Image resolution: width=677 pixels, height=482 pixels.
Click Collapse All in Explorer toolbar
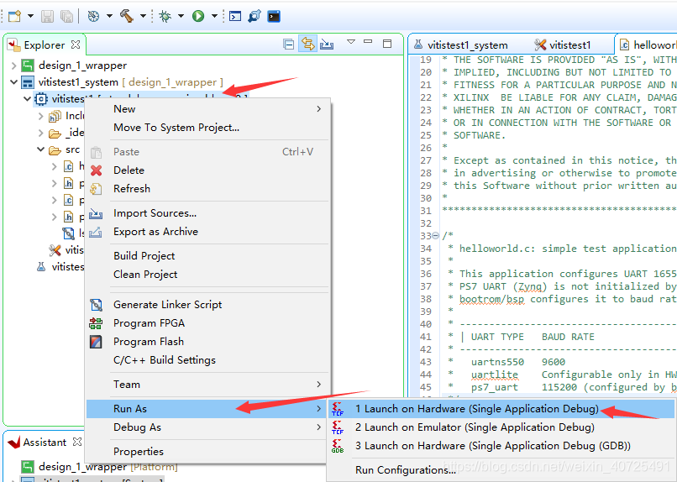[x=289, y=44]
